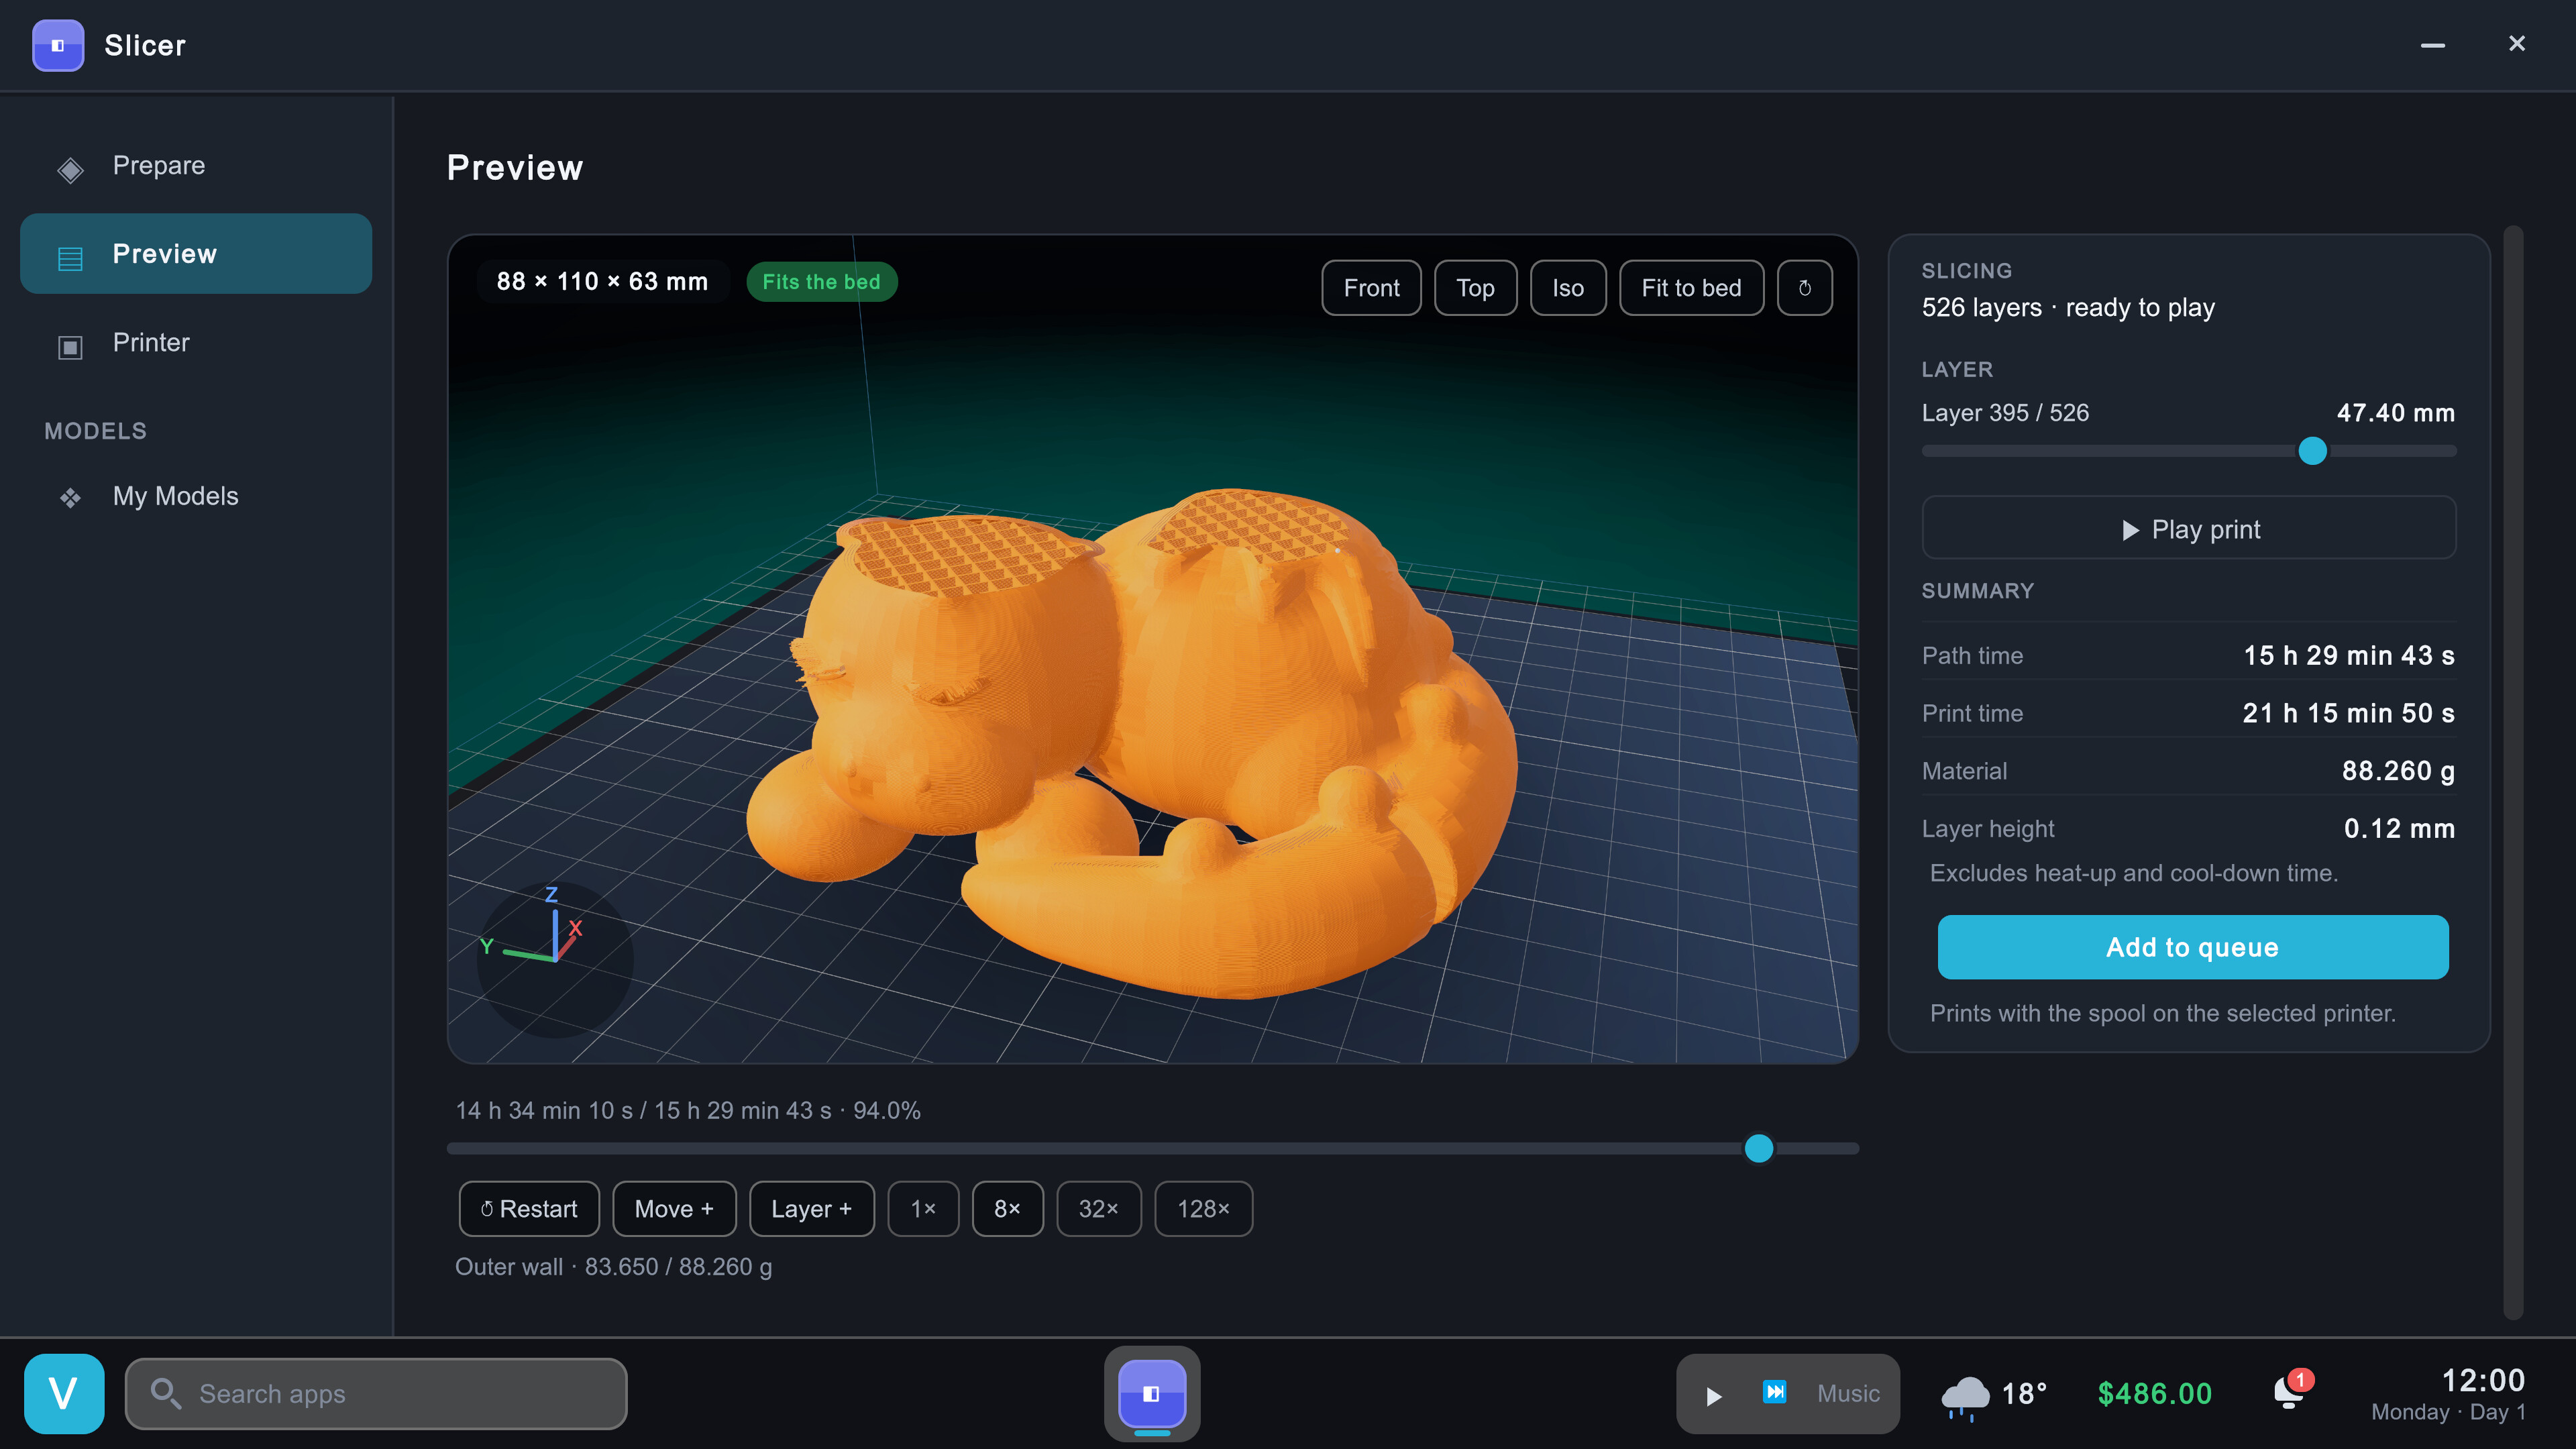Click the vertical scrollbar on the right

[2513, 772]
